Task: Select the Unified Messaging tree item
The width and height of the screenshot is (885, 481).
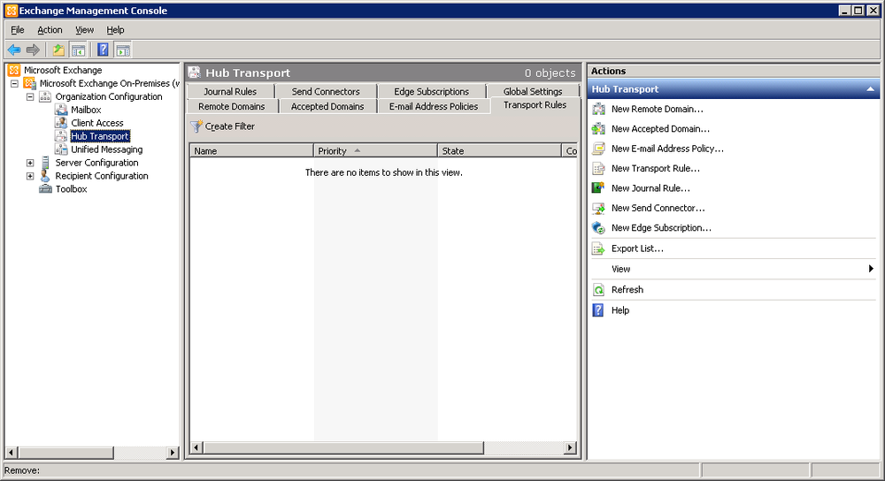Action: 107,149
